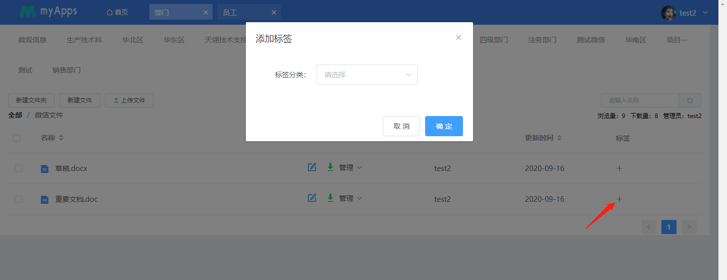Click the add tag plus icon for 草稿.docx
This screenshot has width=727, height=280.
pos(619,169)
